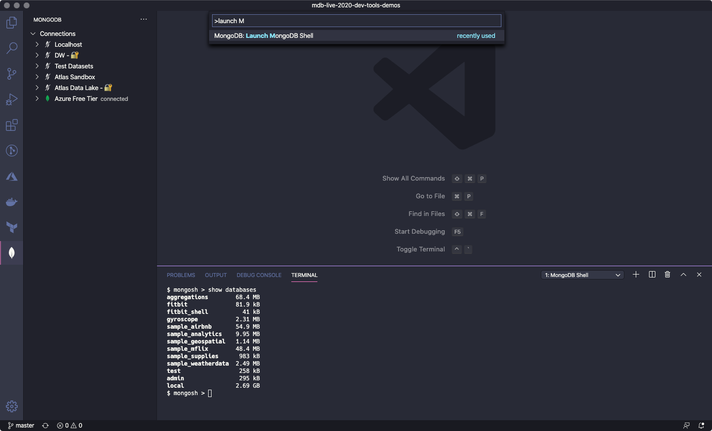Click the master branch in the status bar

(x=21, y=426)
